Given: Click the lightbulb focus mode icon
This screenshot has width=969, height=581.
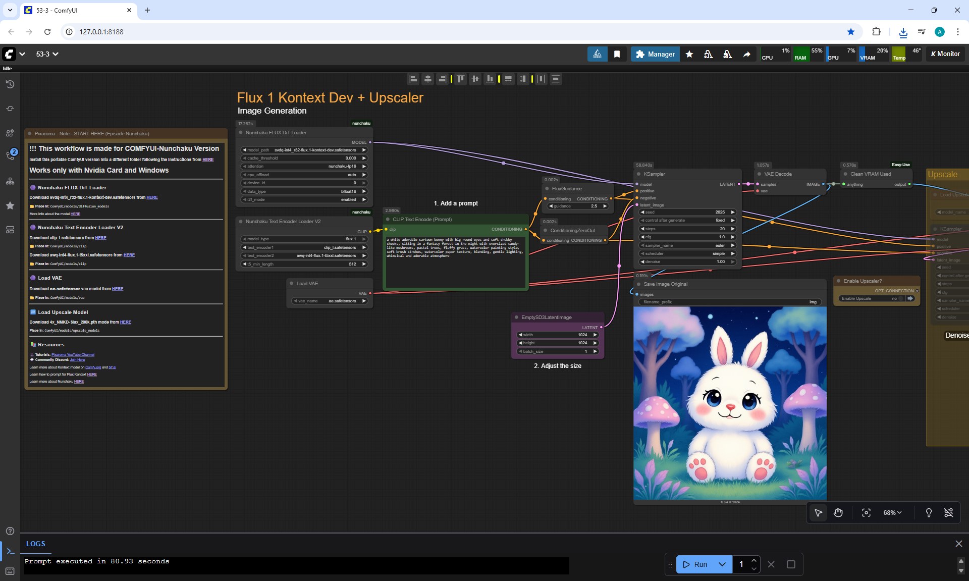Looking at the screenshot, I should tap(929, 513).
